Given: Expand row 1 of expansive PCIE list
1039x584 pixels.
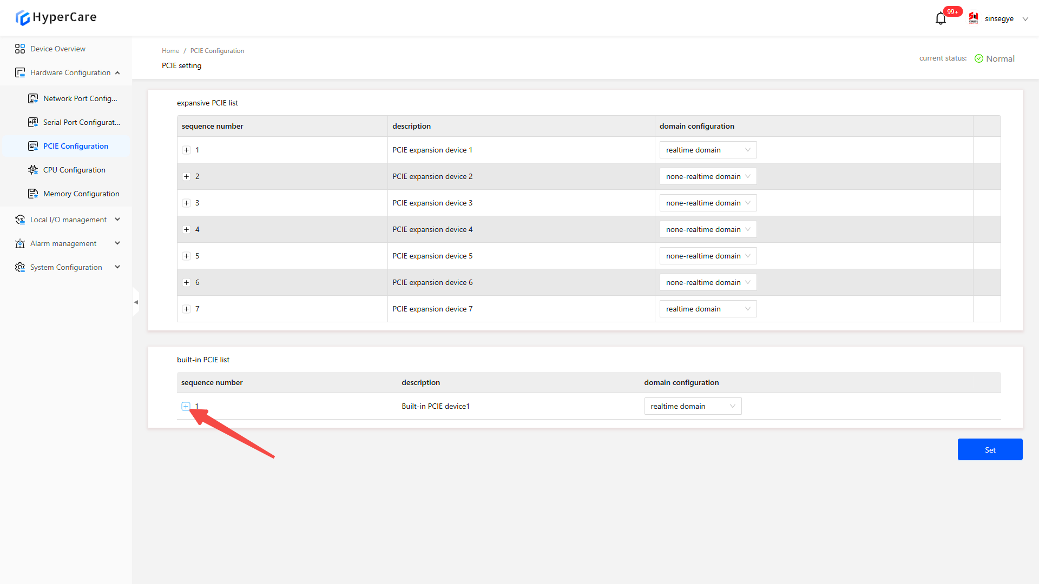Looking at the screenshot, I should click(187, 150).
